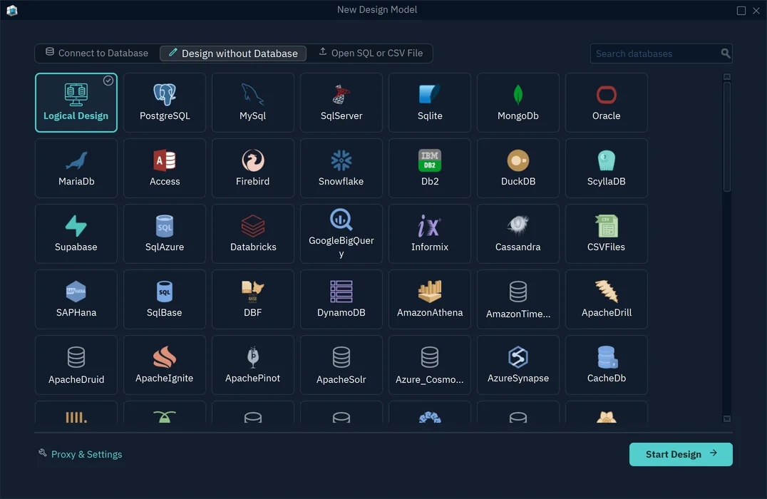Select the Cassandra tile
The image size is (767, 499).
[x=518, y=234]
